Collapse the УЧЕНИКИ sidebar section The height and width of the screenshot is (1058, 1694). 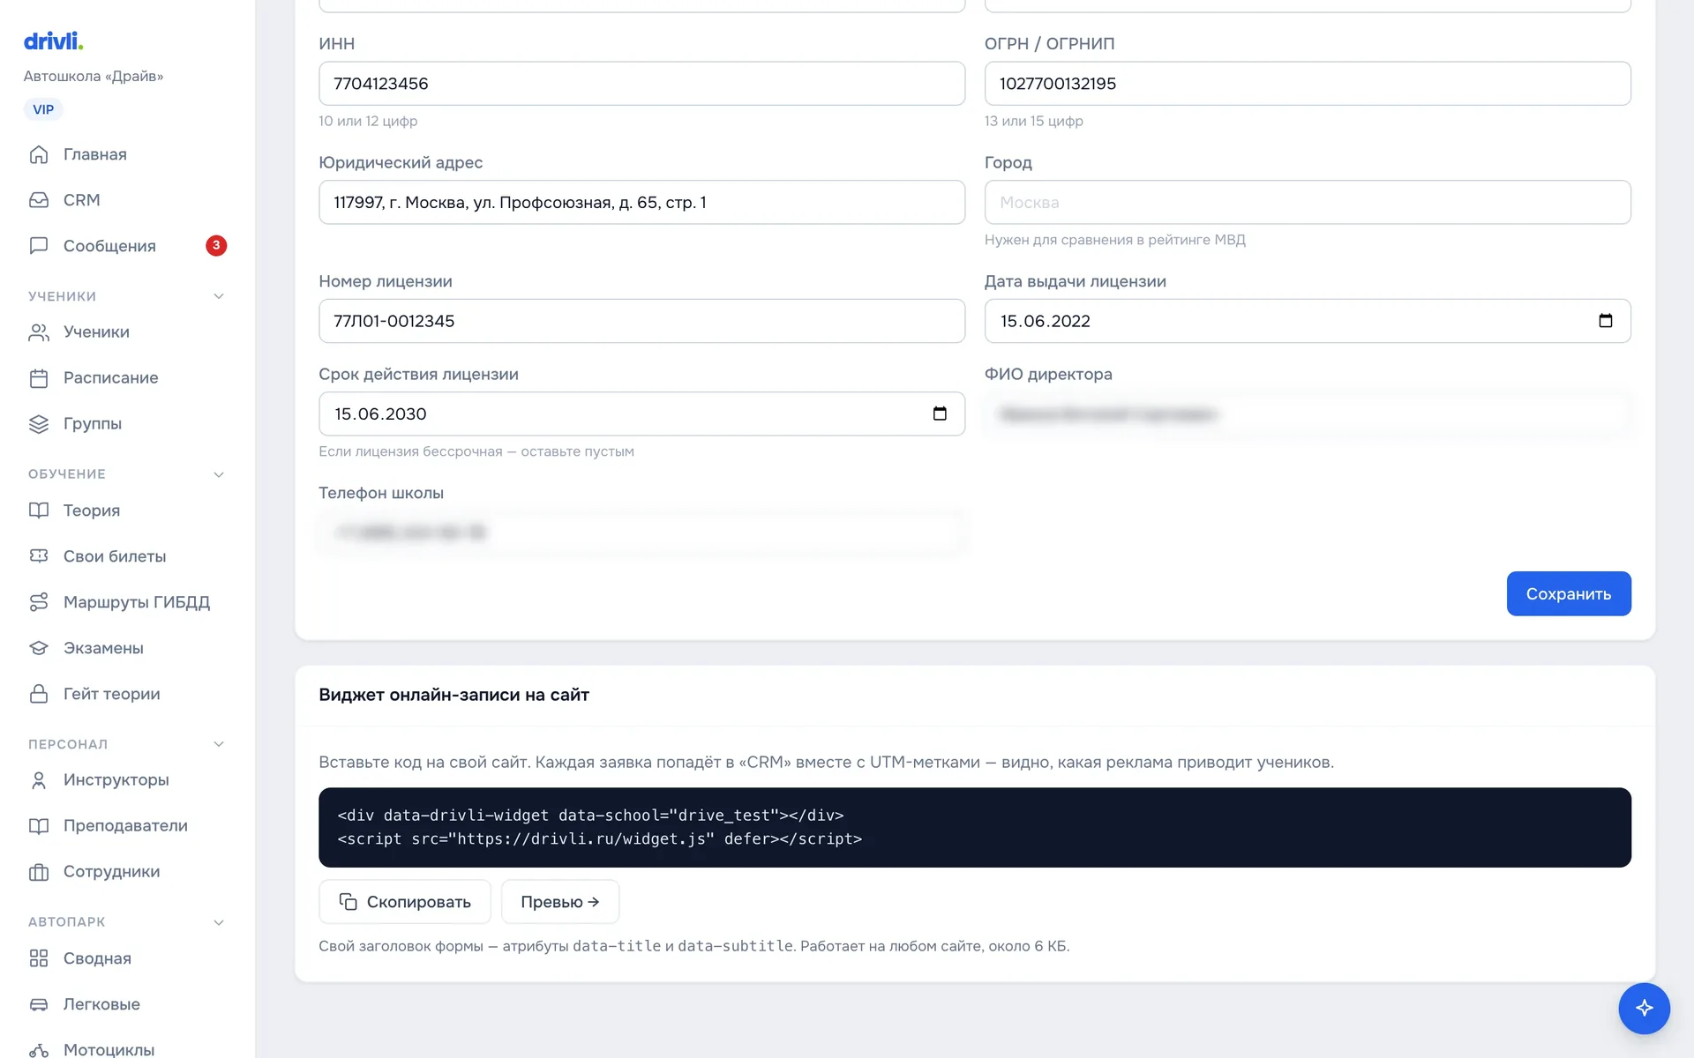[219, 296]
